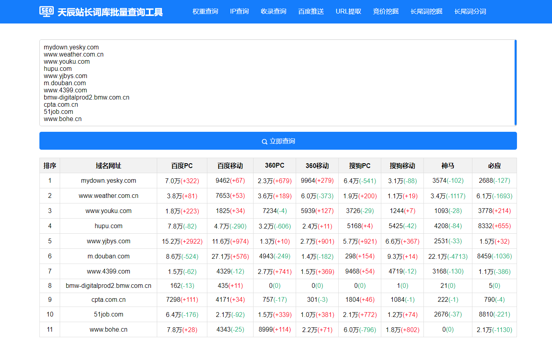Open the IP查询 nav item
The height and width of the screenshot is (344, 552).
pyautogui.click(x=239, y=12)
